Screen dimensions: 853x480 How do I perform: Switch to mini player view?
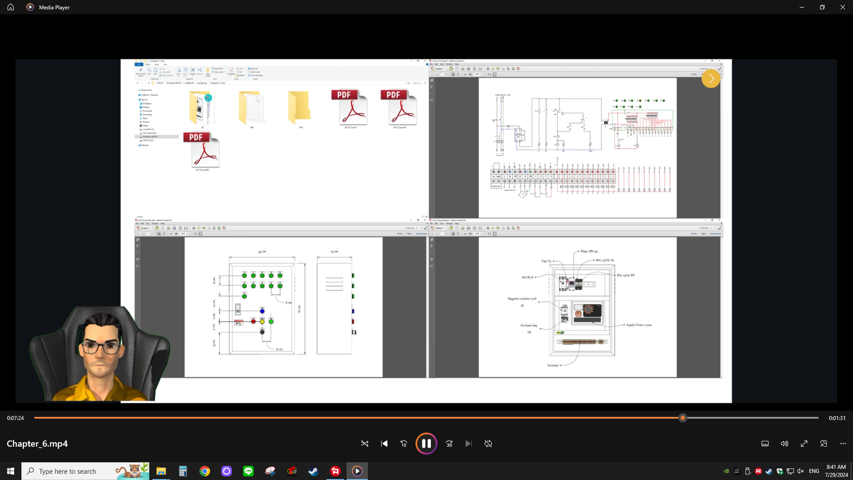point(824,443)
